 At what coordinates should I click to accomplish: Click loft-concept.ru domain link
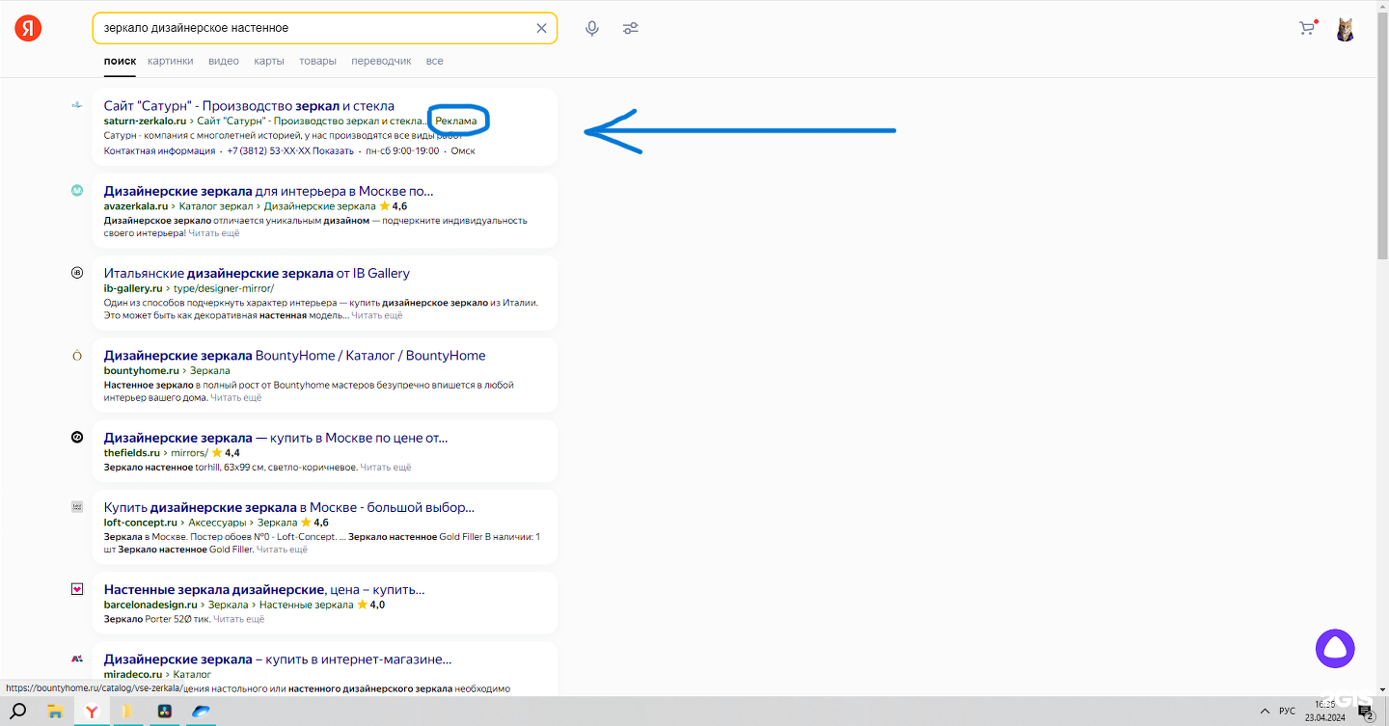click(141, 523)
